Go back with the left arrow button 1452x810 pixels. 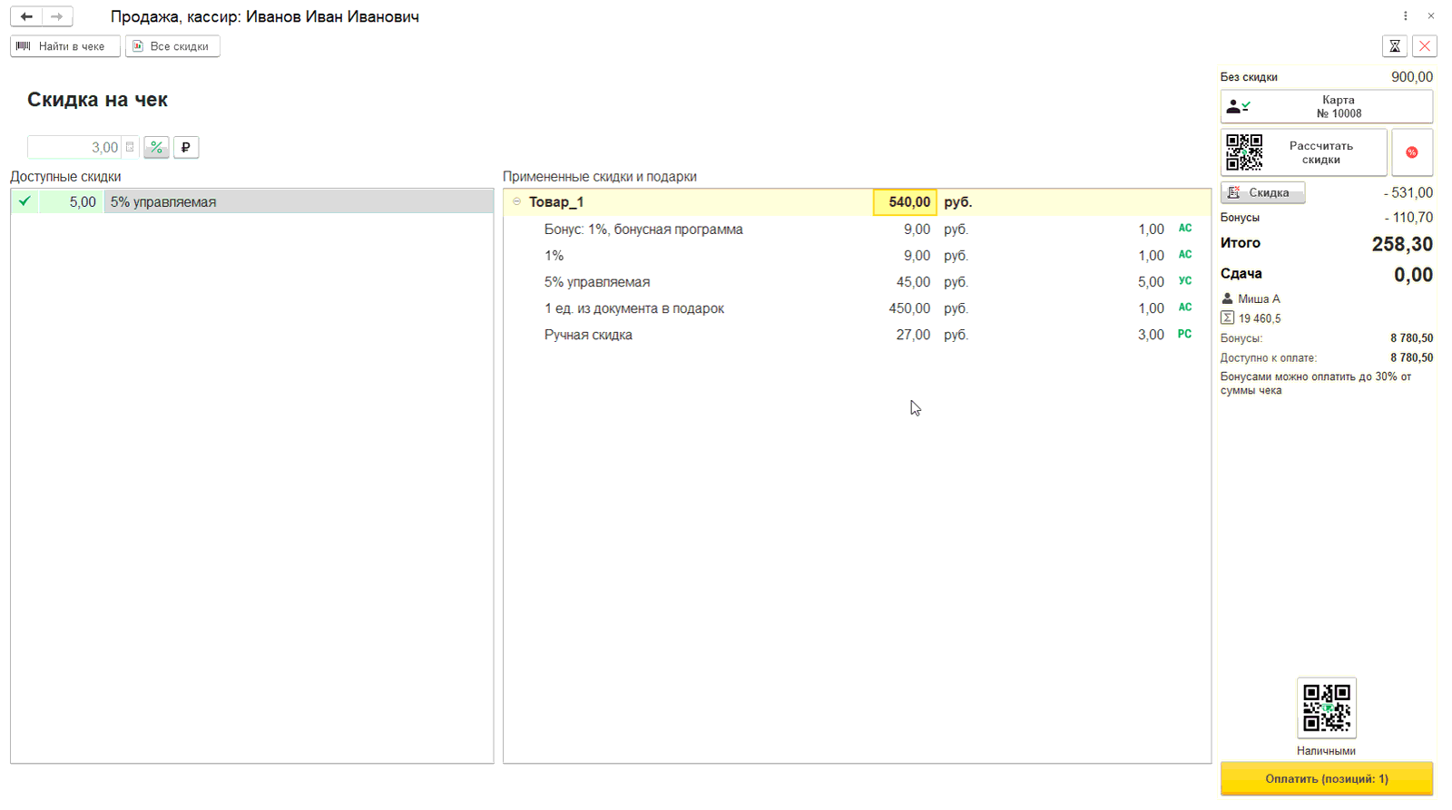[x=26, y=16]
